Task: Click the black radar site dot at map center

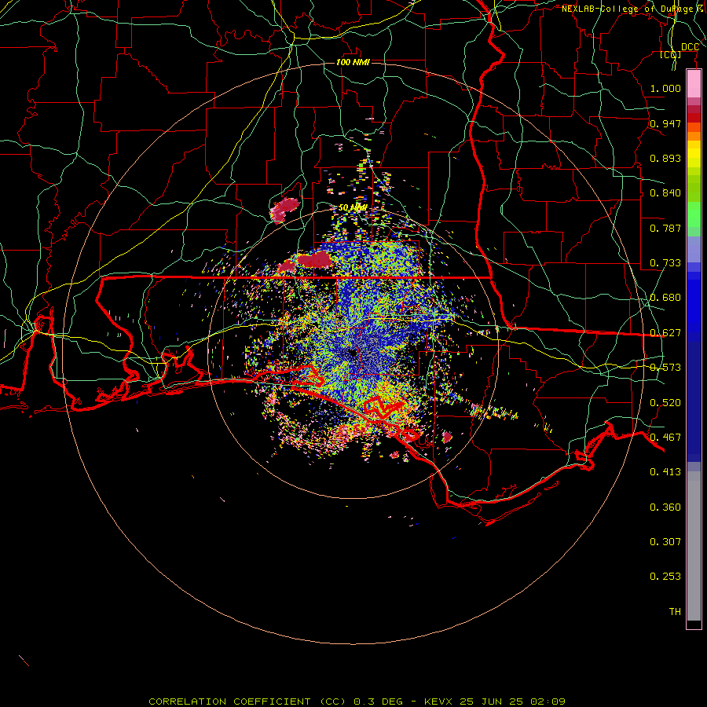Action: pos(351,354)
